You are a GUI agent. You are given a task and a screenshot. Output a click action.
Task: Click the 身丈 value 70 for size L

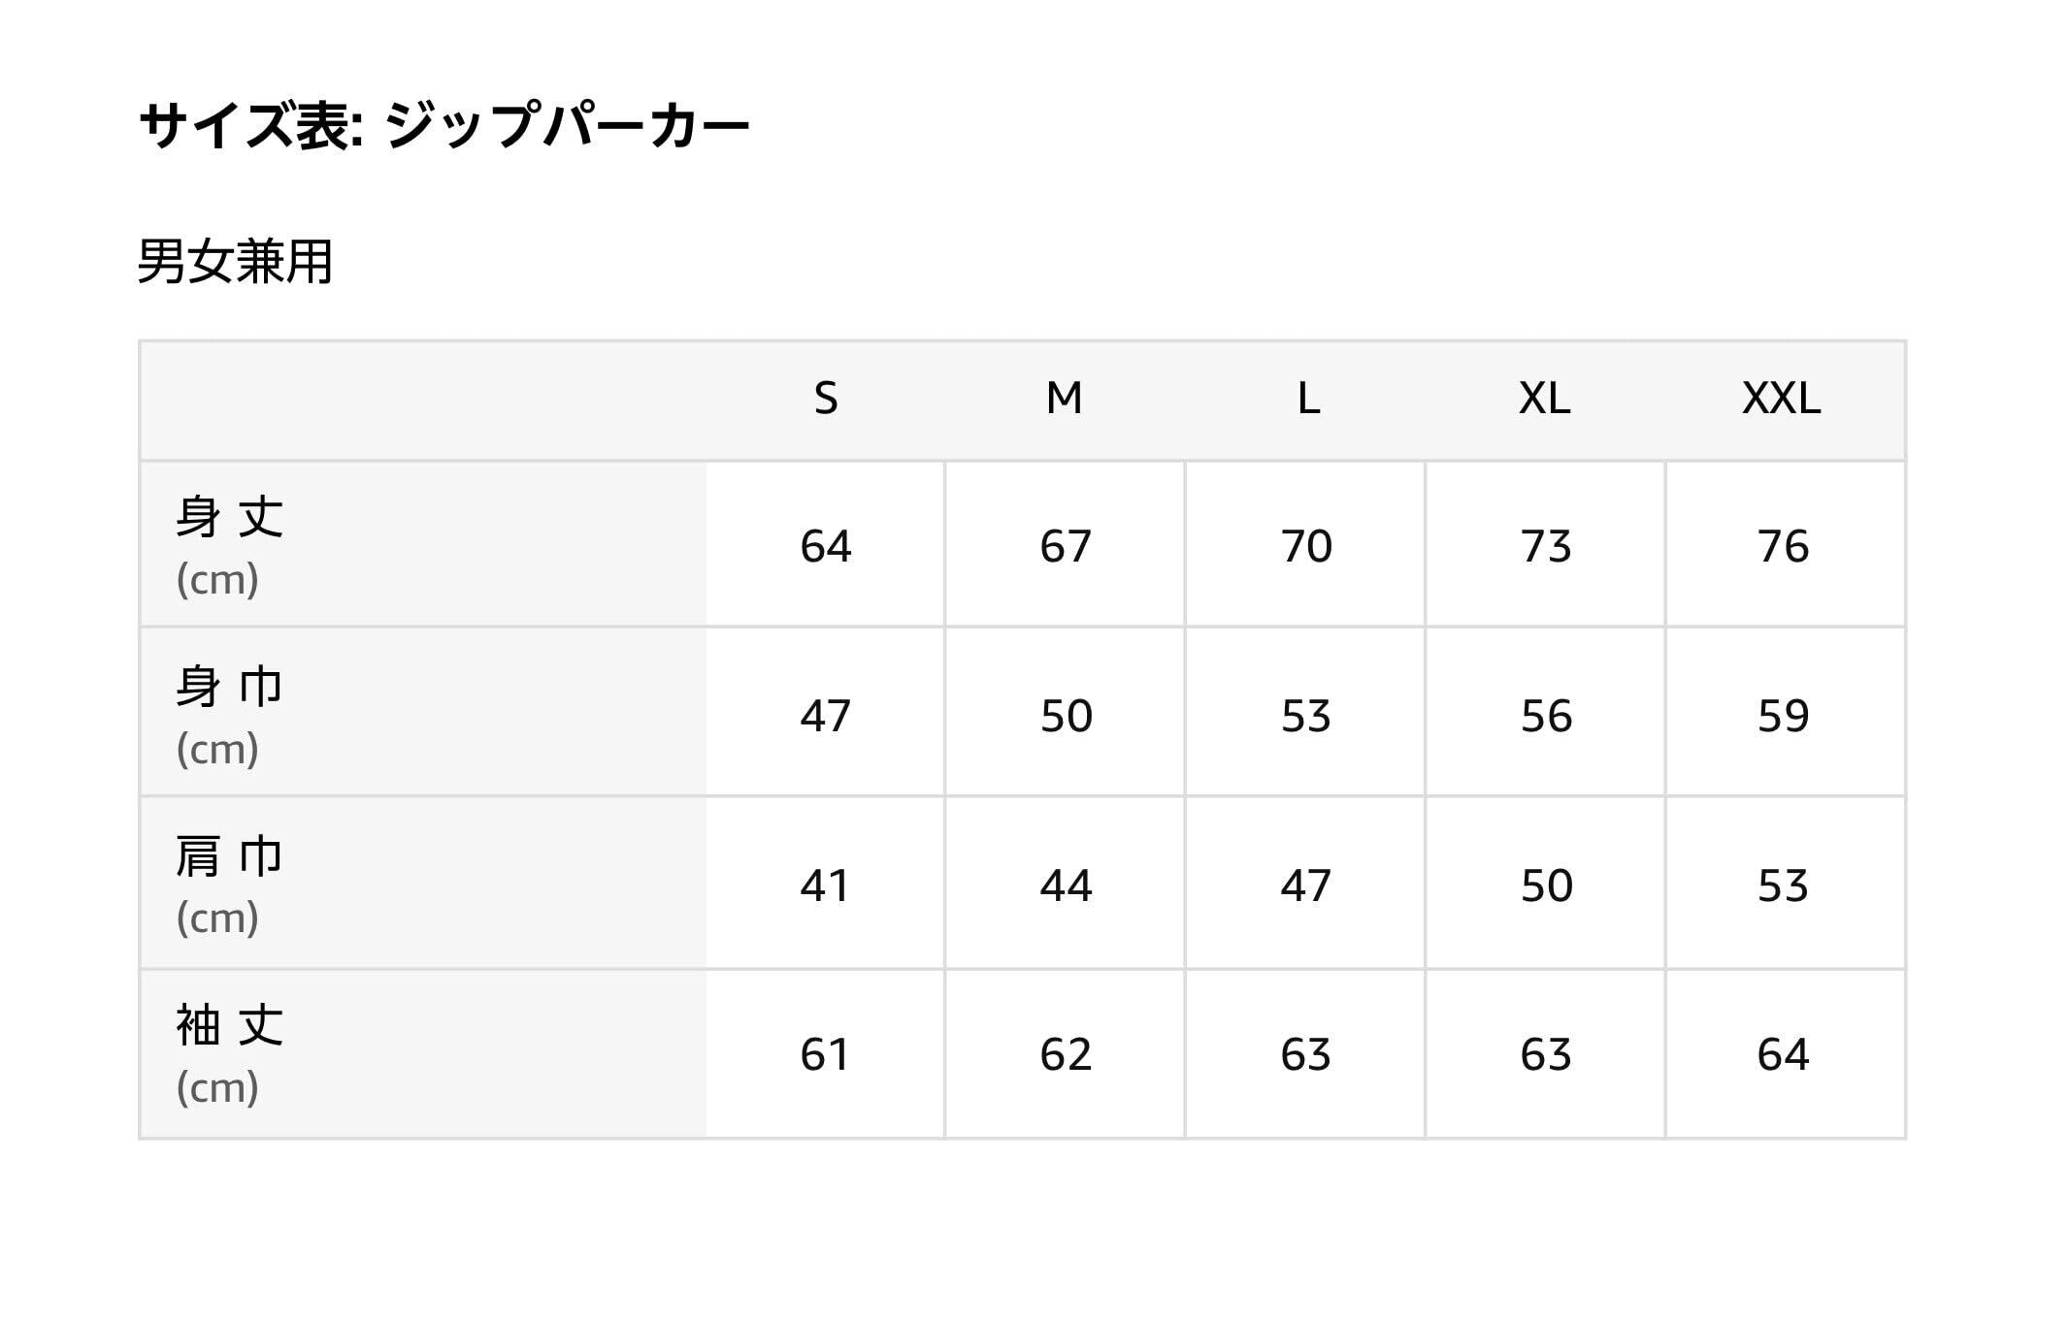pos(1306,546)
